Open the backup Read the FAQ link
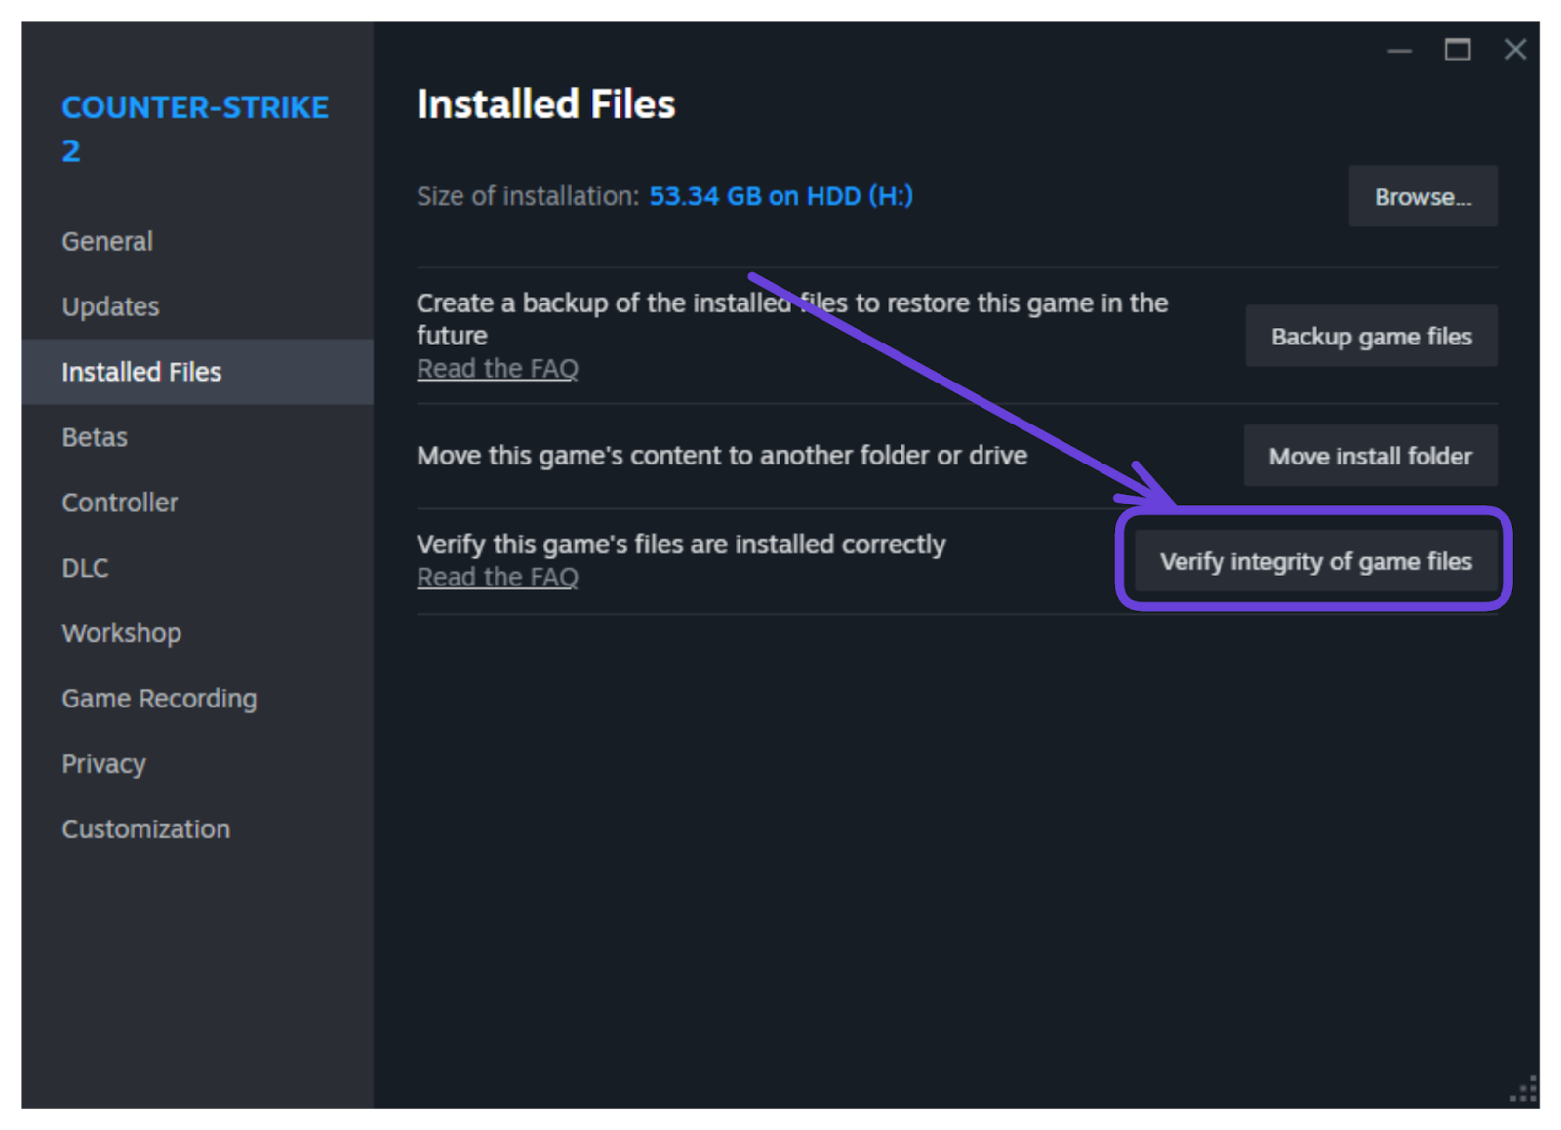 point(498,368)
